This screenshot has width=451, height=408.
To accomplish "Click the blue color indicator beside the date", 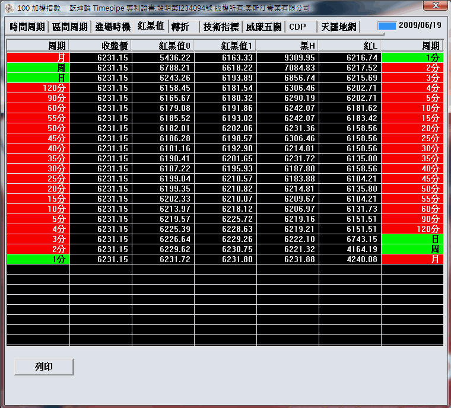I will pyautogui.click(x=387, y=26).
